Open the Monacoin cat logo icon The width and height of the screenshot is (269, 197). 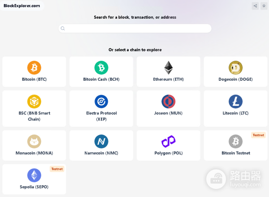(x=34, y=141)
